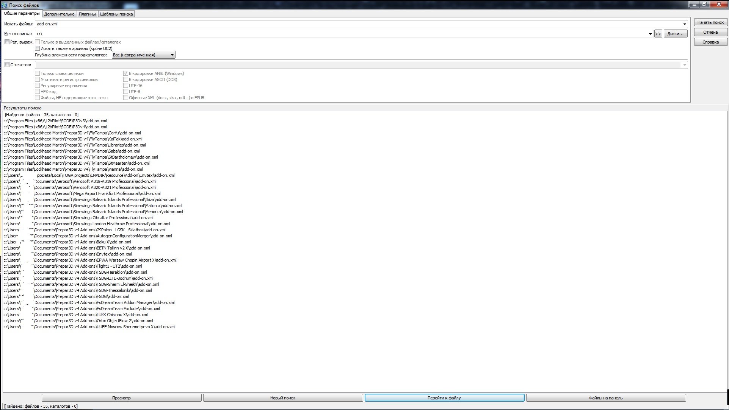729x410 pixels.
Task: Open the Плагины tab
Action: click(87, 14)
